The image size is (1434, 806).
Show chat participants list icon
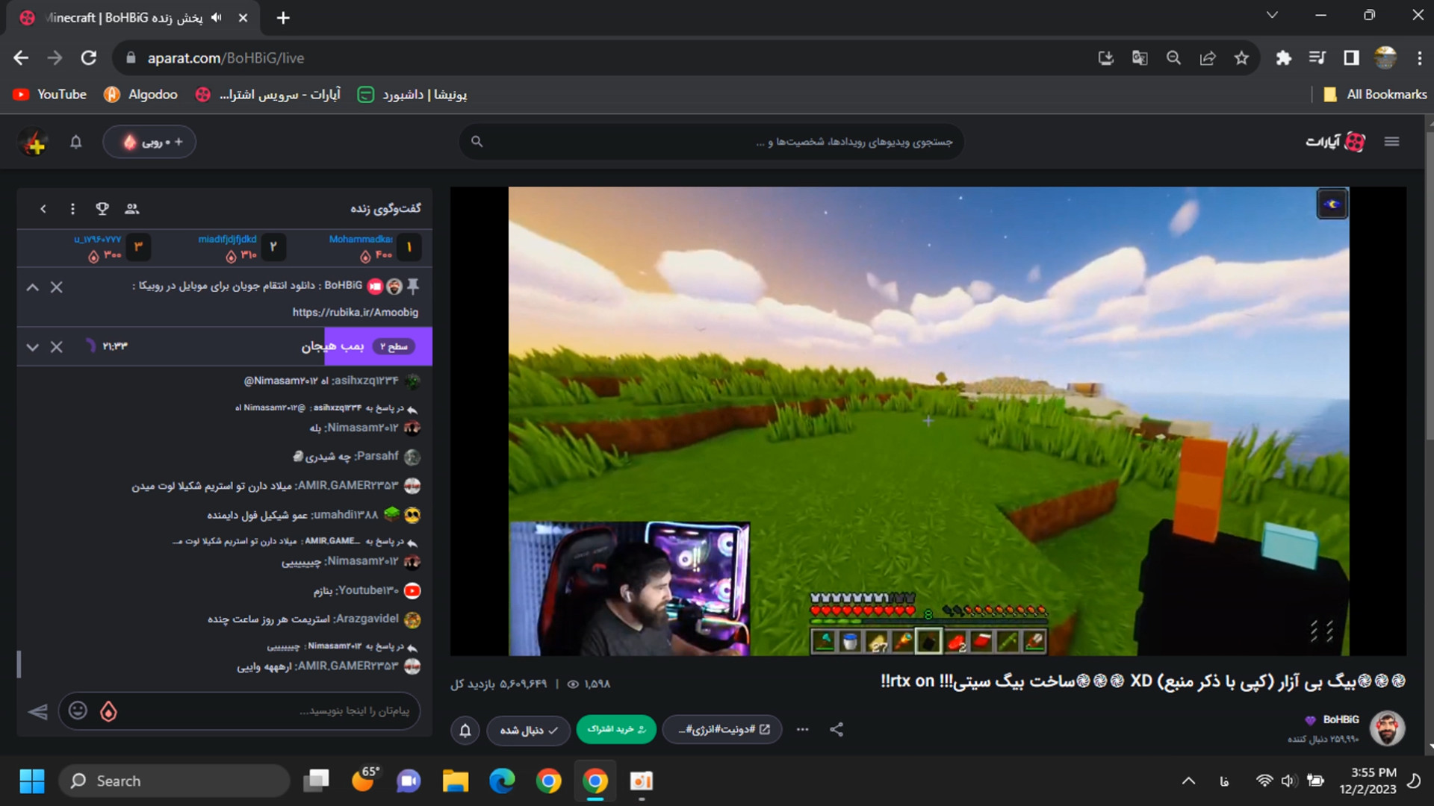(132, 209)
